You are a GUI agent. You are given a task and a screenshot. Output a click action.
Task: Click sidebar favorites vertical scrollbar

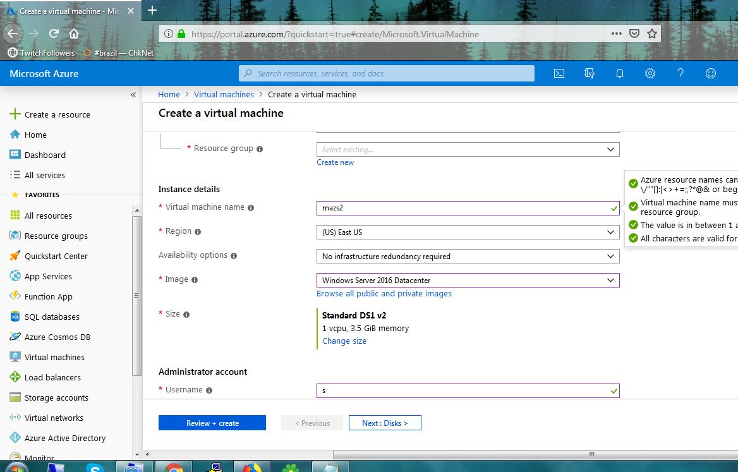tap(137, 296)
